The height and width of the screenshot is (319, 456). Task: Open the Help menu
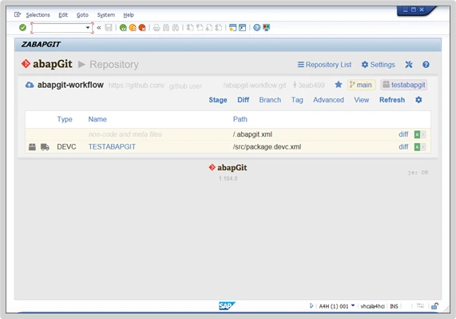129,15
